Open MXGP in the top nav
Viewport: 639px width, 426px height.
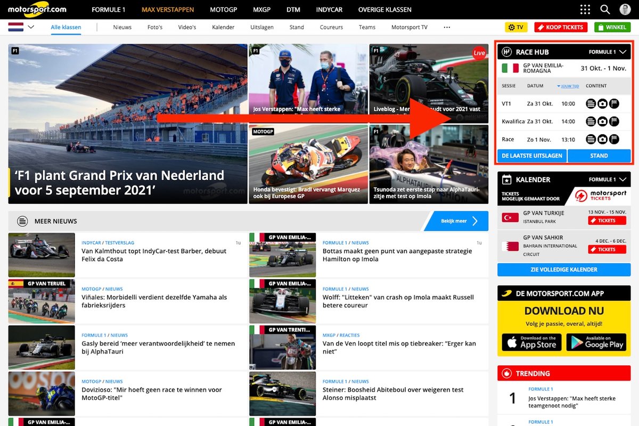coord(262,10)
